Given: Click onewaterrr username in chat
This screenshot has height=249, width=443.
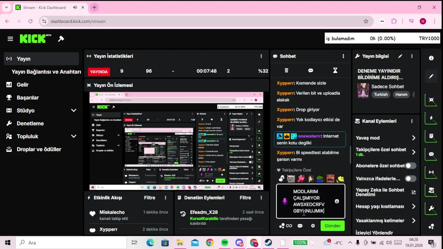Looking at the screenshot, I should [x=310, y=136].
